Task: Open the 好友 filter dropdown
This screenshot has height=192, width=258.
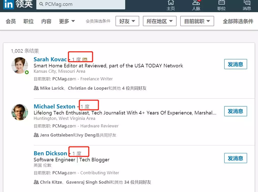Action: pos(127,21)
